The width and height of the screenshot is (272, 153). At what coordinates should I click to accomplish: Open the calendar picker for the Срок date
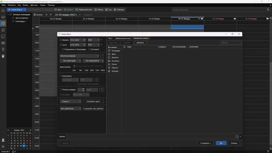pyautogui.click(x=84, y=45)
